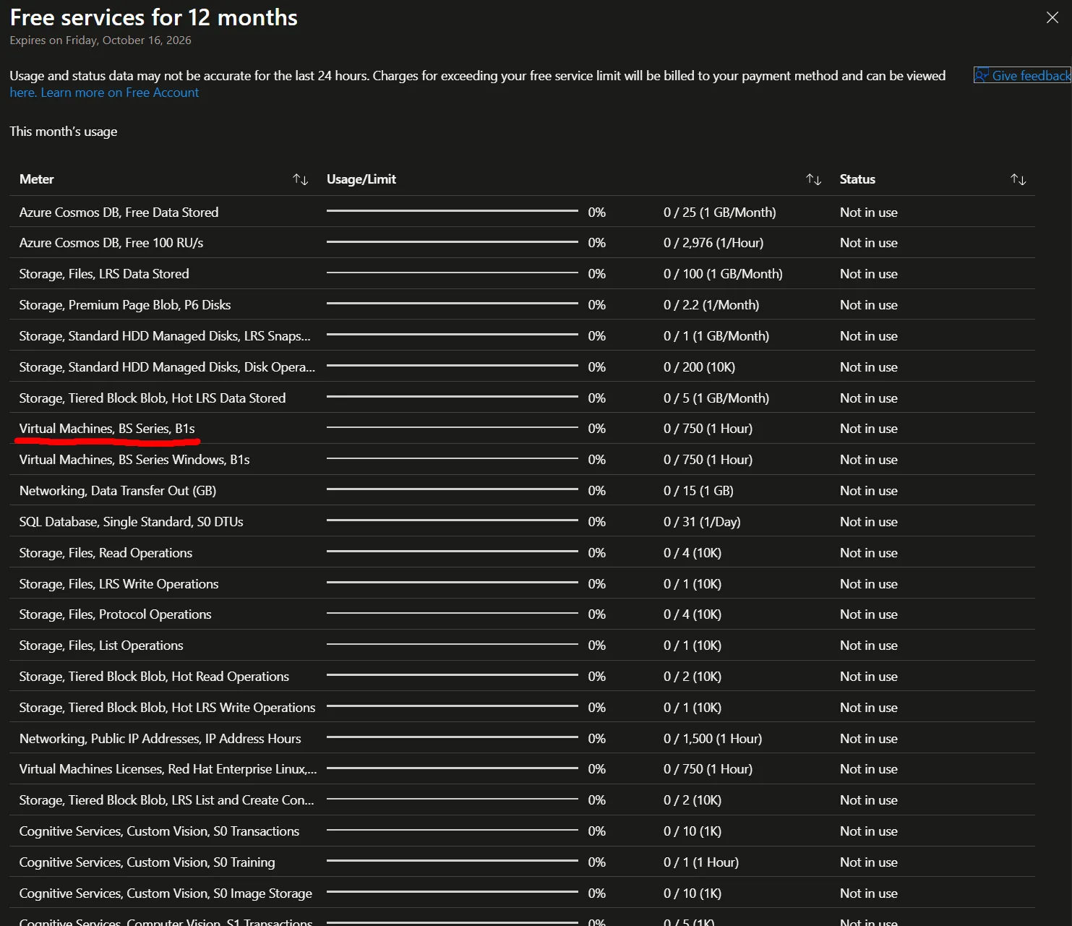
Task: Click the '0 / 25 (1 GB/Month)' limit value
Action: [720, 213]
